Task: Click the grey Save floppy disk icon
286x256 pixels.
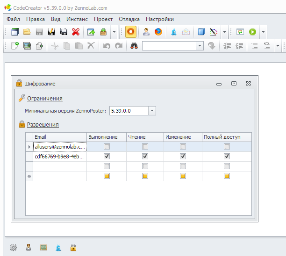Action: pyautogui.click(x=39, y=32)
